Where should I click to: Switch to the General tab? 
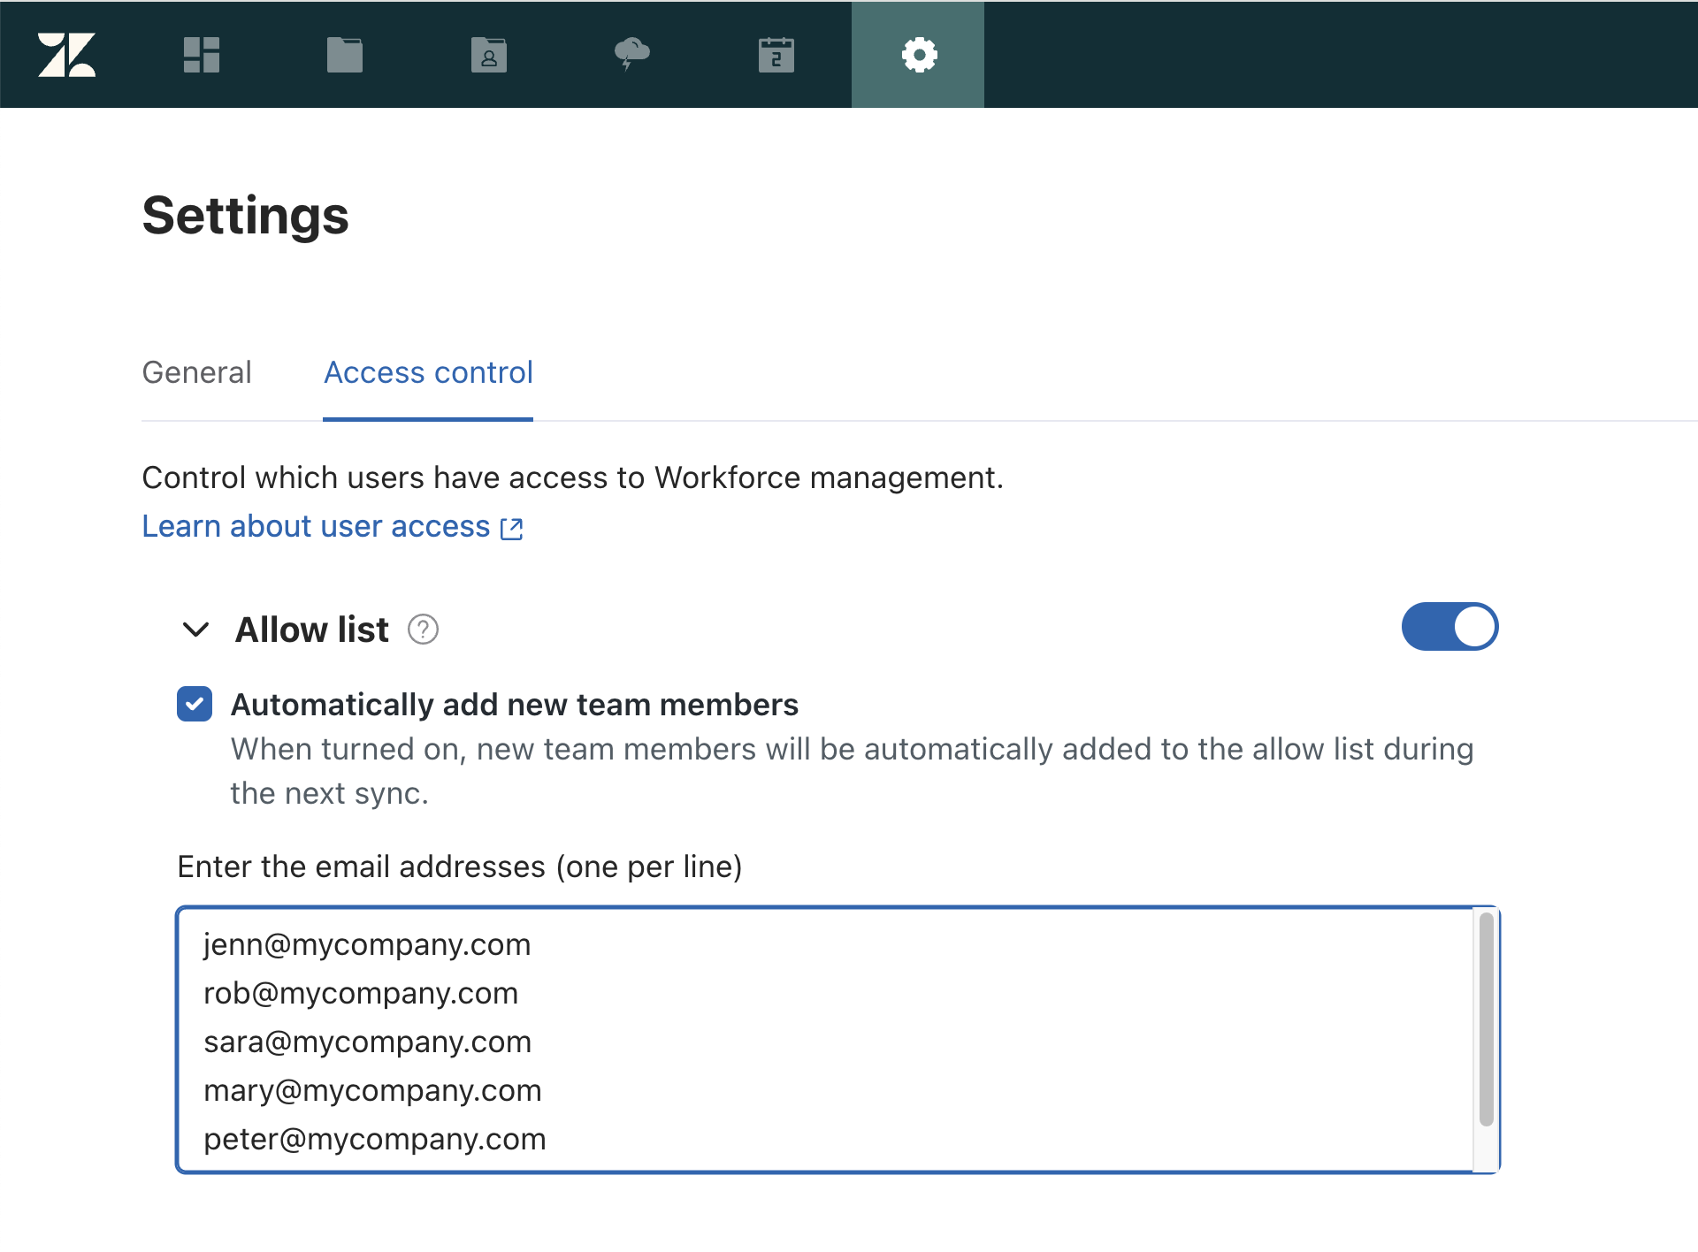tap(196, 372)
